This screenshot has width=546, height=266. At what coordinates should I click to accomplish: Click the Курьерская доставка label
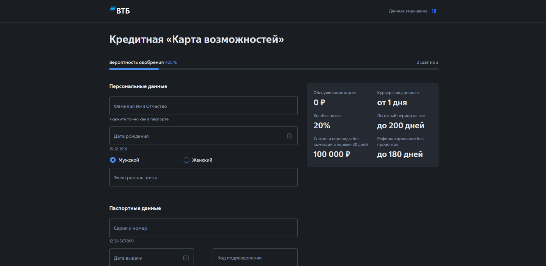(398, 93)
